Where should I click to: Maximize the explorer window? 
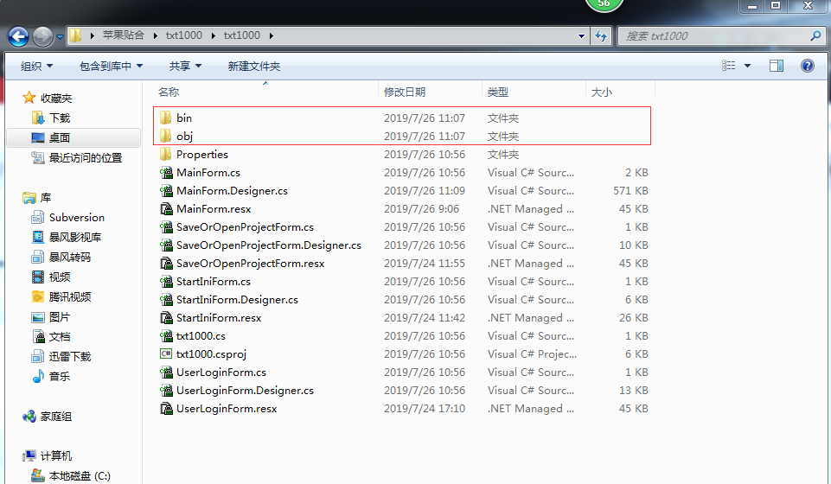[x=776, y=6]
